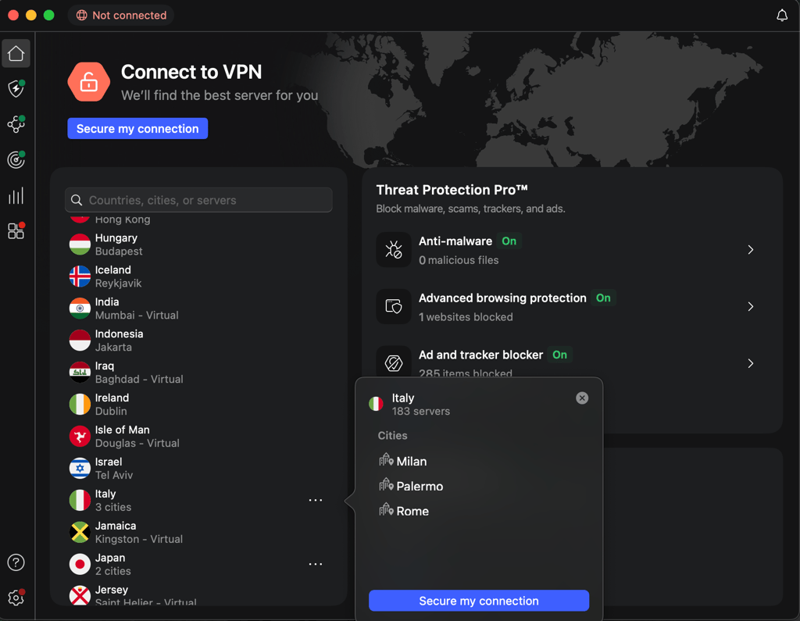Click the Isle of Man flag icon
Image resolution: width=800 pixels, height=621 pixels.
tap(80, 437)
